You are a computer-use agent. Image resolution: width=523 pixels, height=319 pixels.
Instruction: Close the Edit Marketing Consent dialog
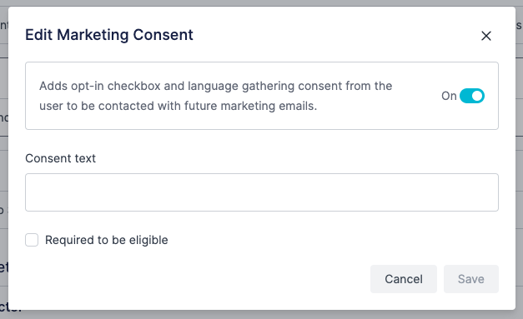tap(486, 36)
